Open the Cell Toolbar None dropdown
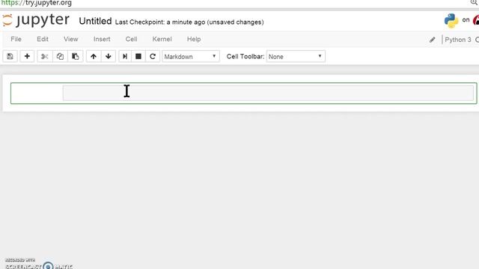Viewport: 479px width, 269px height. click(296, 57)
